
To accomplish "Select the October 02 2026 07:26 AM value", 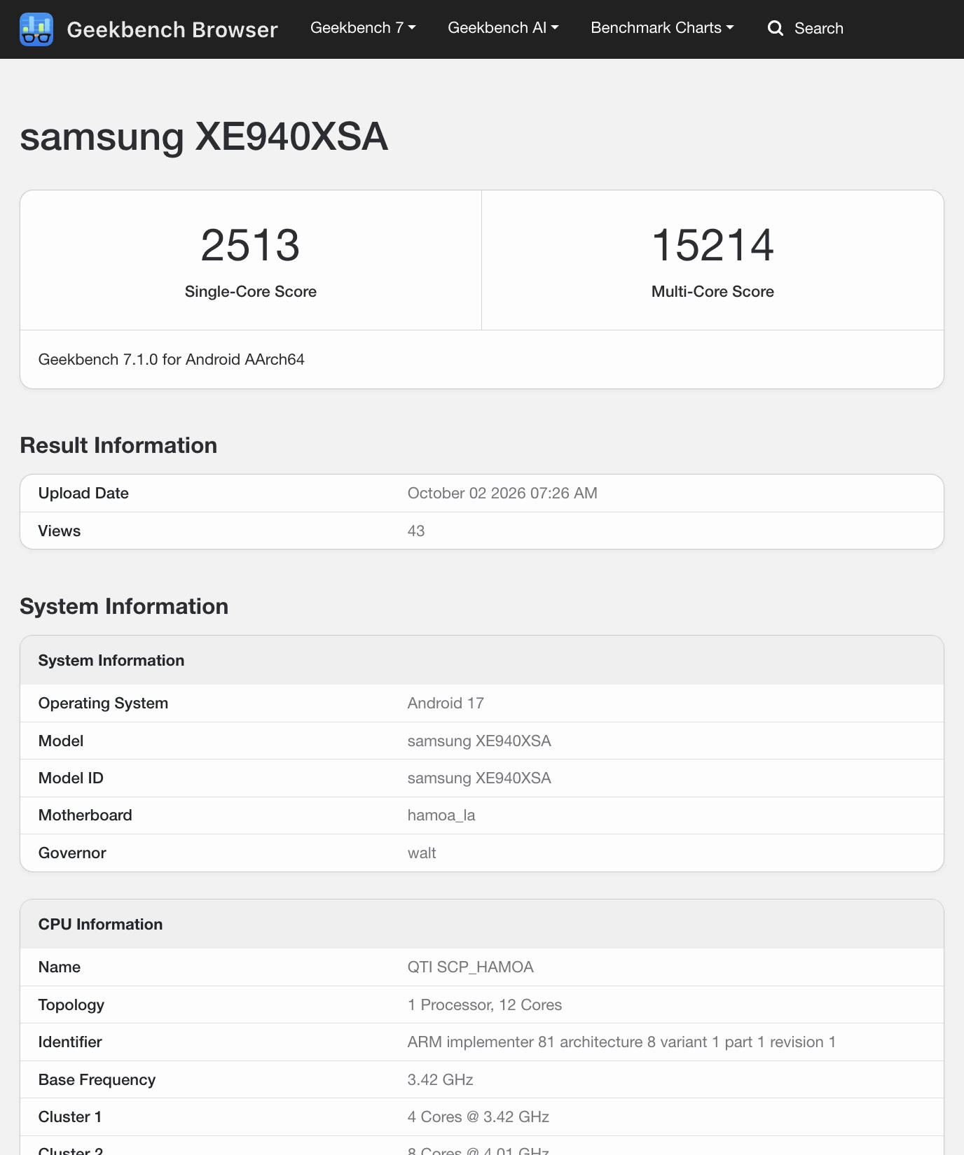I will click(x=502, y=493).
